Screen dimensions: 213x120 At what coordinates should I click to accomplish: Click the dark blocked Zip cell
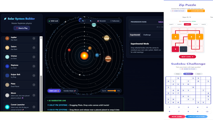[x=183, y=49]
